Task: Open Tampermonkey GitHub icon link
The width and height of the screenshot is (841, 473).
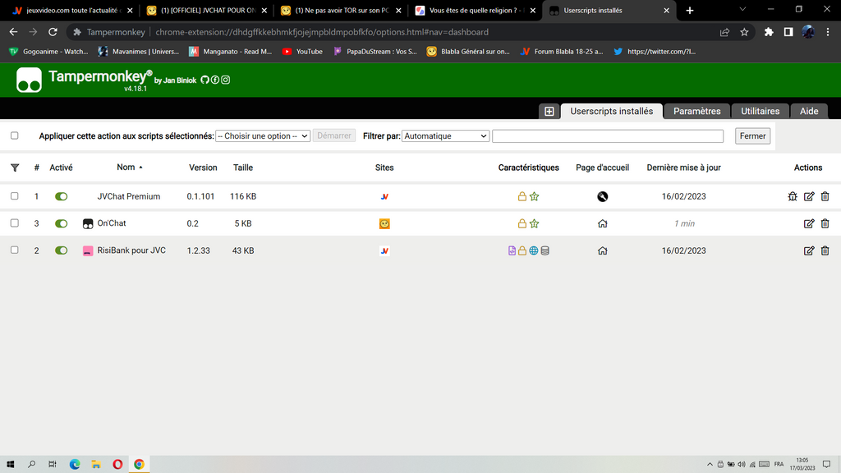Action: coord(205,80)
